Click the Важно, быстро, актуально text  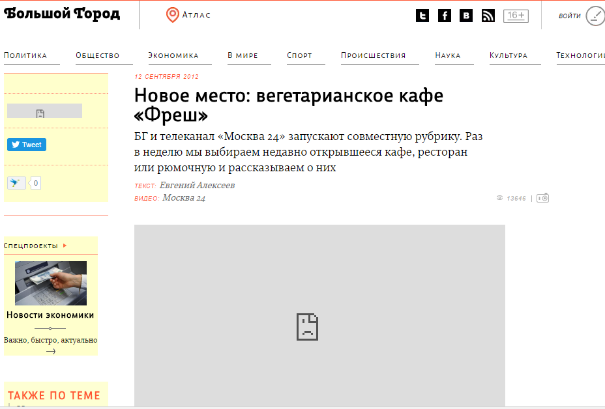(x=51, y=340)
